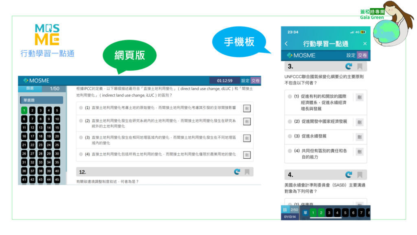
Task: Tap 刪 beside phone option 促進有利的和開放的國際經濟體系
Action: (x=360, y=98)
